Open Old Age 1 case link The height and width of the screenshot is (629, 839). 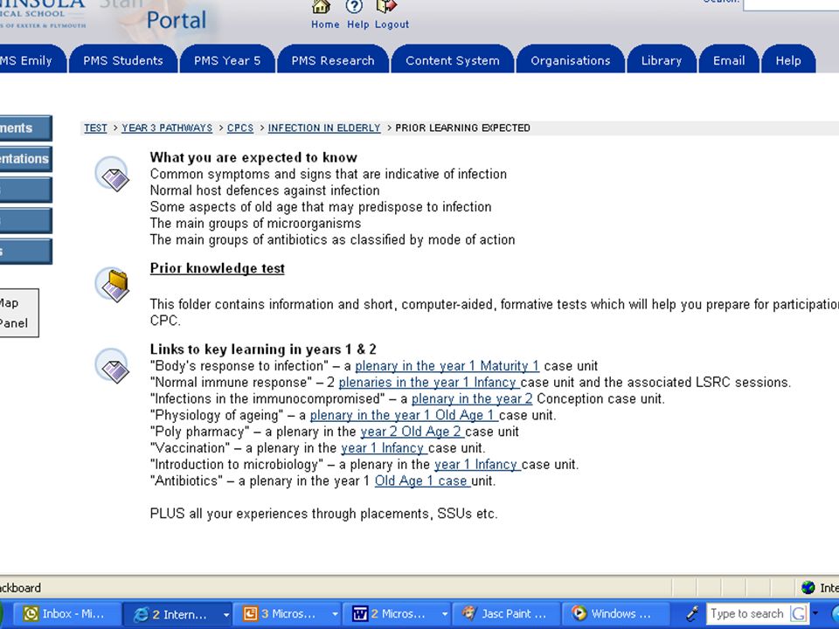422,480
